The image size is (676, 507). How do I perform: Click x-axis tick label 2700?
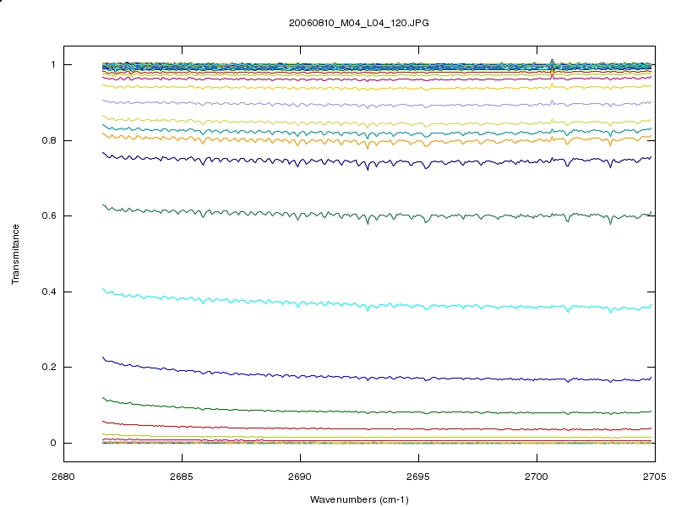[537, 477]
